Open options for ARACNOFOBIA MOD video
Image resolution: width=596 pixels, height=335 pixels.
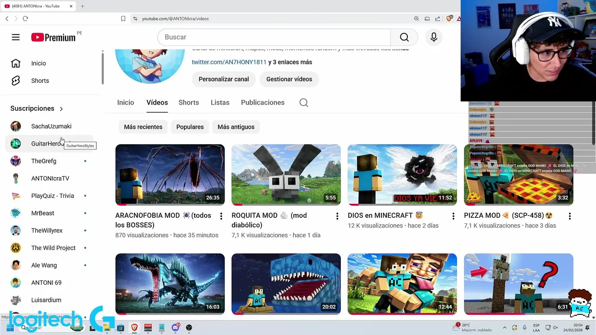pos(221,216)
